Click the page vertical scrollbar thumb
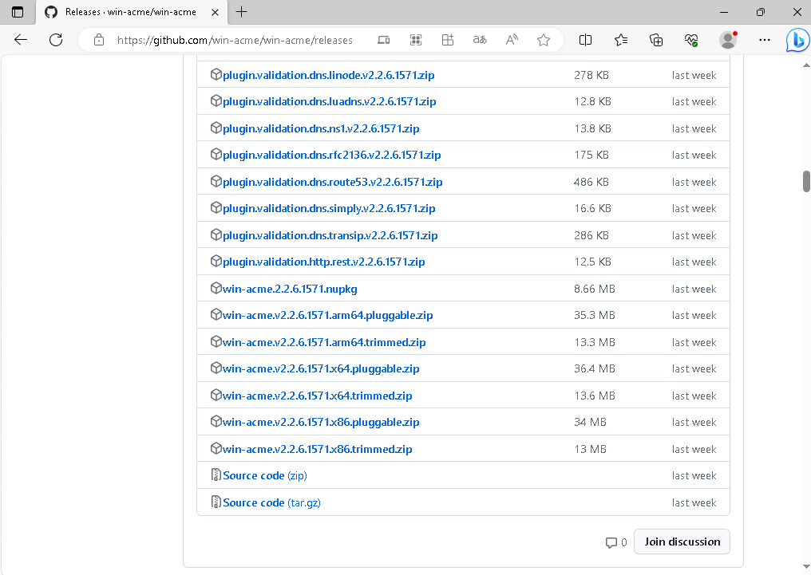 click(x=806, y=181)
